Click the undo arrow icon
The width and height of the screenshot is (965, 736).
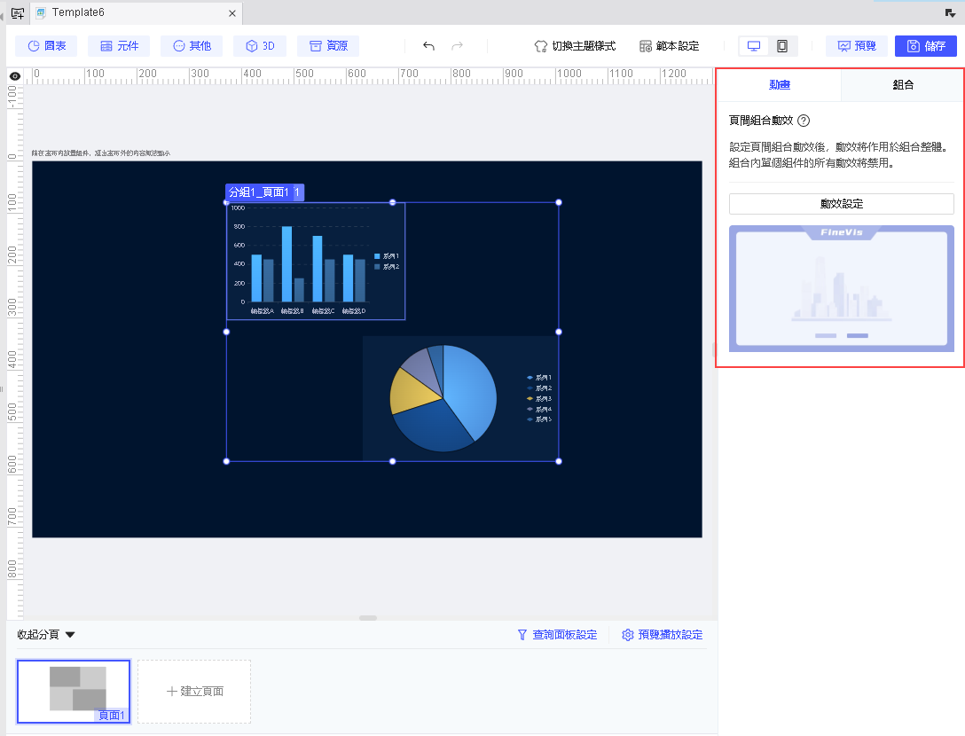[x=428, y=46]
